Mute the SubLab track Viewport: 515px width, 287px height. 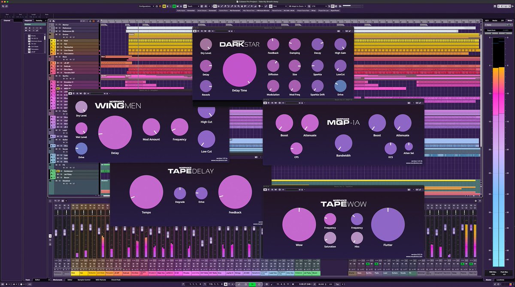58,66
